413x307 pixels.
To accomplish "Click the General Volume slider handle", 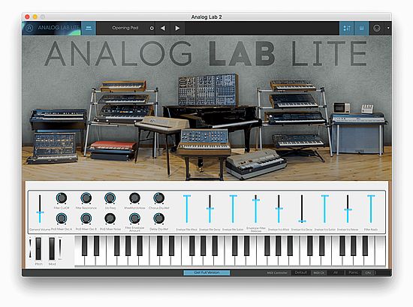I will [x=40, y=212].
